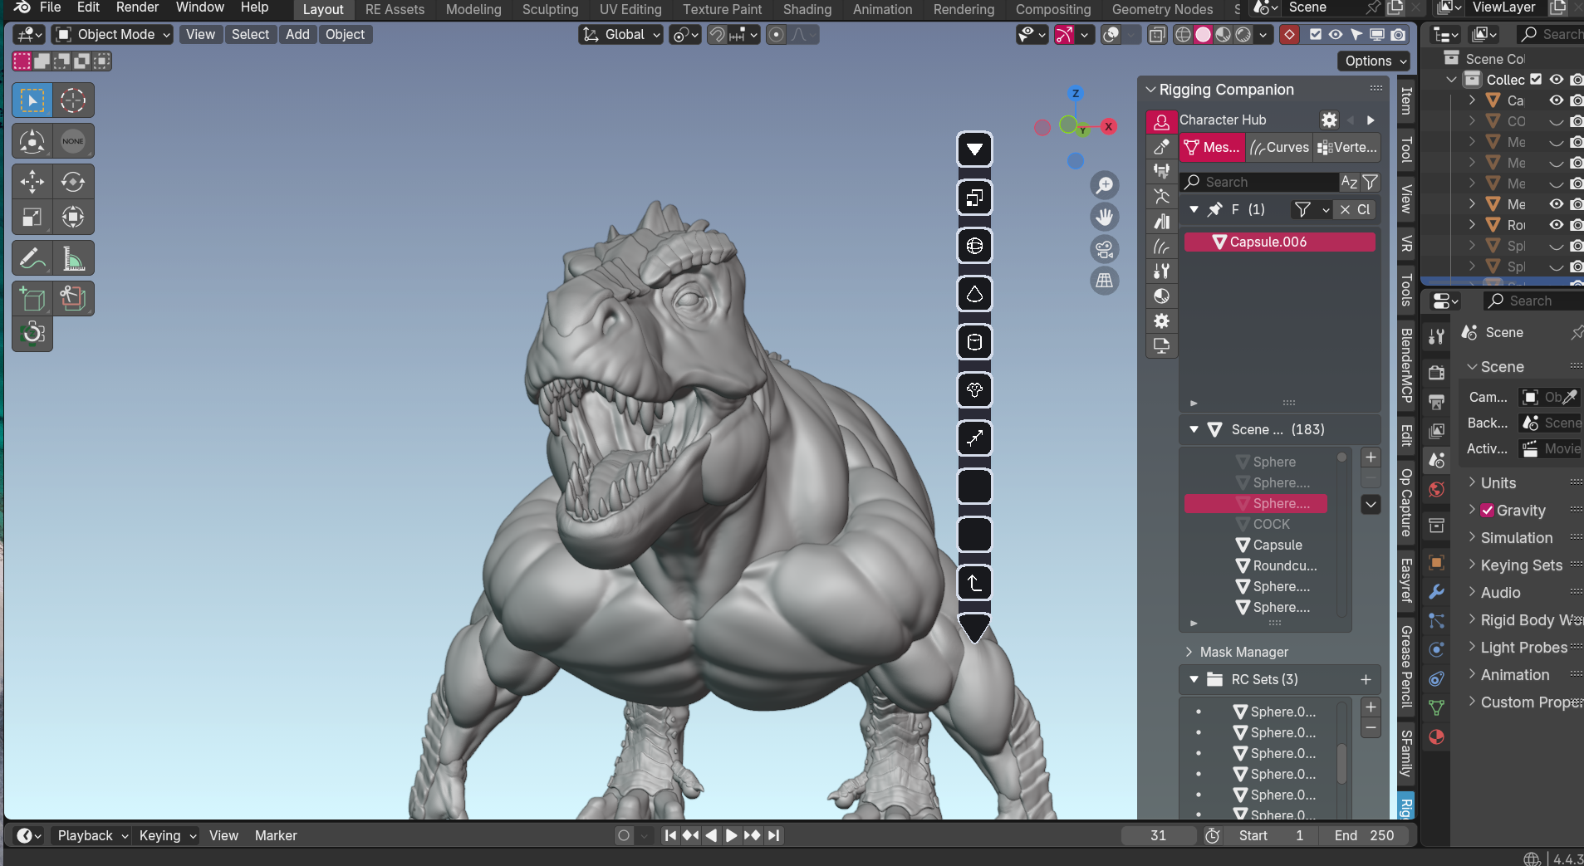Image resolution: width=1584 pixels, height=866 pixels.
Task: Enable the Gravity checkbox
Action: [1487, 511]
